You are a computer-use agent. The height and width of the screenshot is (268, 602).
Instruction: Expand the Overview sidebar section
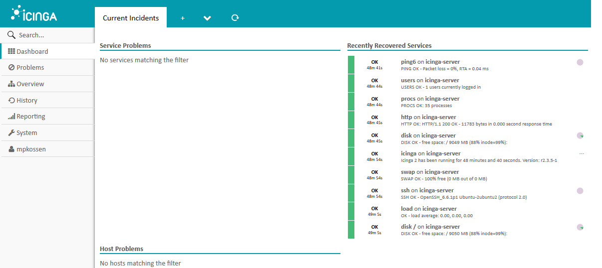pos(30,84)
